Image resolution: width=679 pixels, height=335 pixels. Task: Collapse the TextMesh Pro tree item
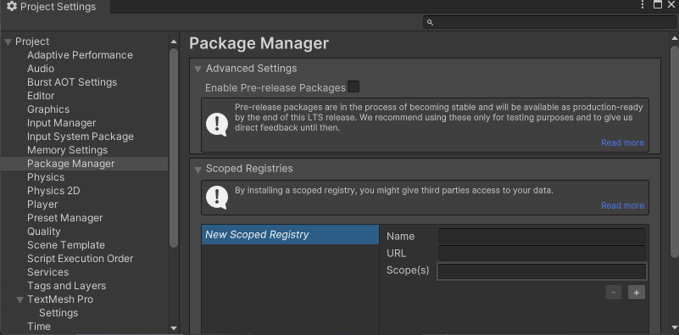coord(19,300)
